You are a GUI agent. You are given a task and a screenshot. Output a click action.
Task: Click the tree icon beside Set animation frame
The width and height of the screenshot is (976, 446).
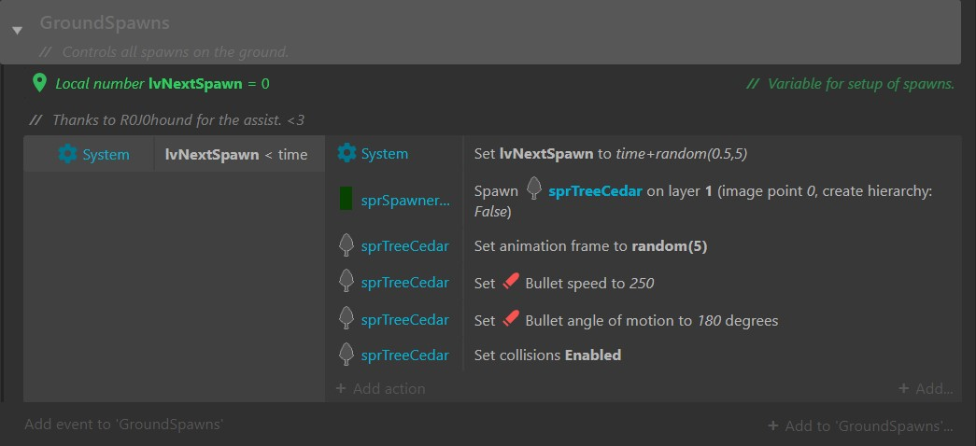pos(347,245)
